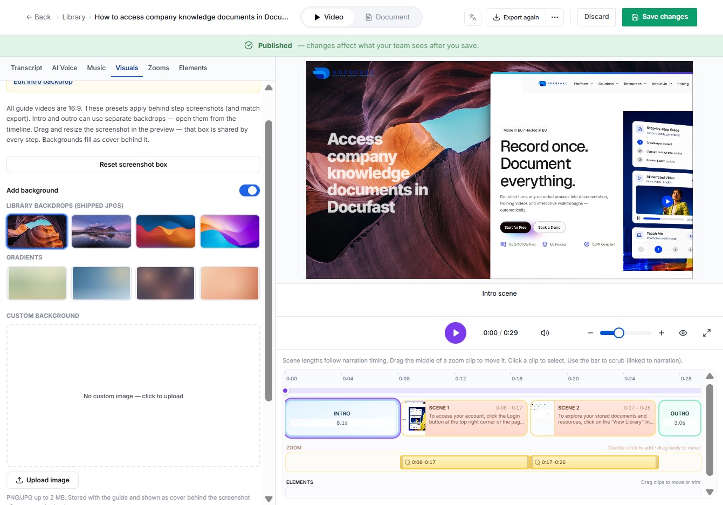
Task: Switch to Document mode
Action: [387, 17]
